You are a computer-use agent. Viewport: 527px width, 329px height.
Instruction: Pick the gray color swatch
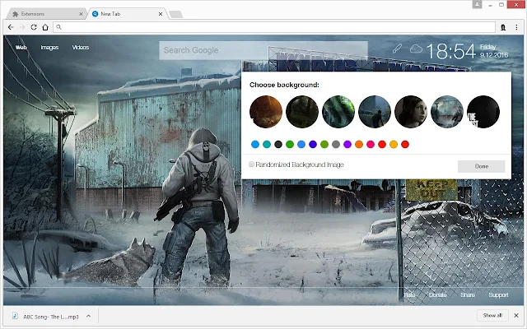point(336,145)
